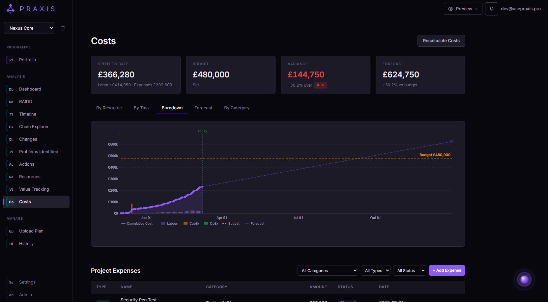The image size is (548, 302).
Task: Click the Cx Chain Explorer icon
Action: pyautogui.click(x=11, y=127)
